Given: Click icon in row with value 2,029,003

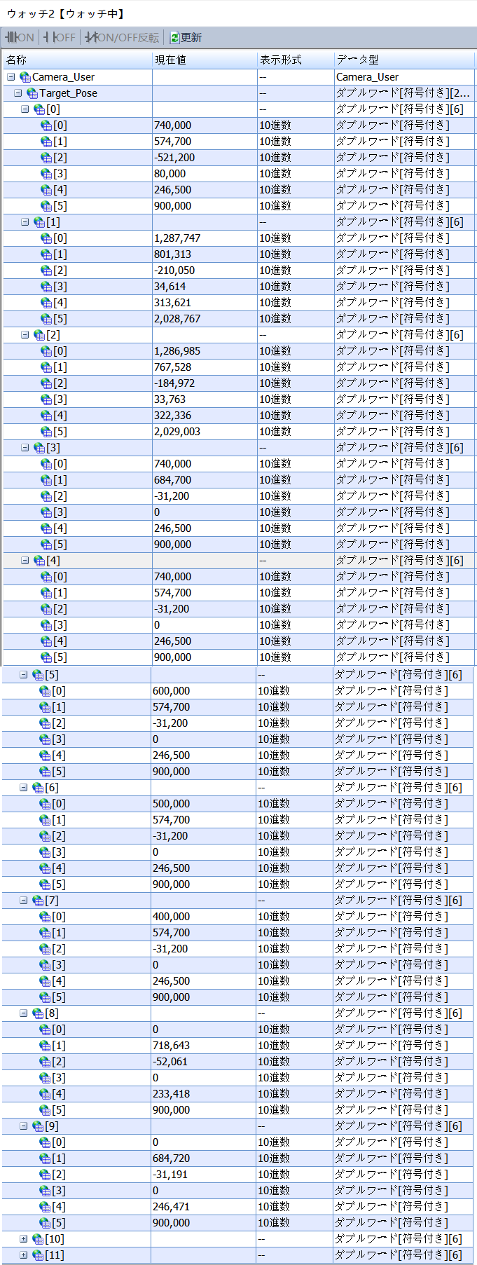Looking at the screenshot, I should [x=46, y=432].
